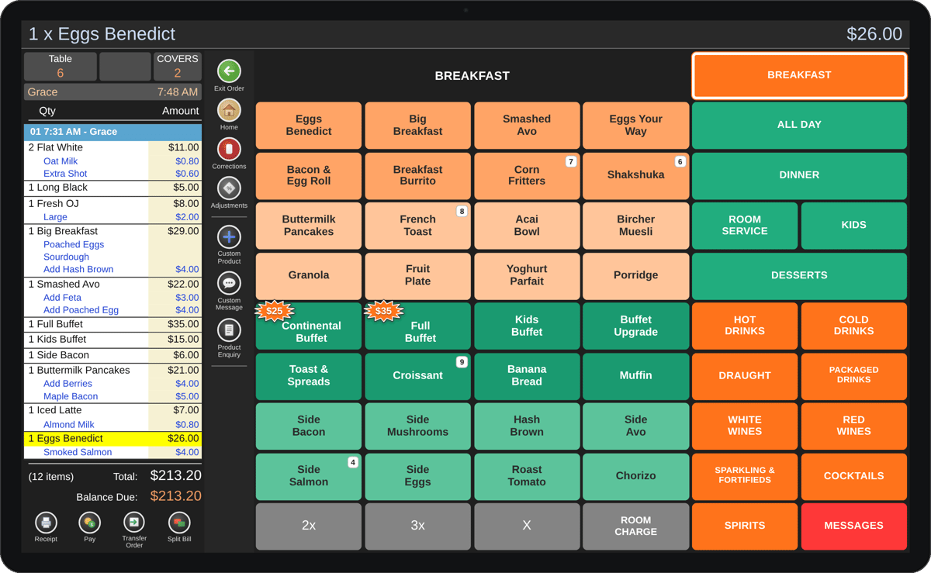This screenshot has height=573, width=931.
Task: Add Continental Buffet for $25
Action: 309,326
